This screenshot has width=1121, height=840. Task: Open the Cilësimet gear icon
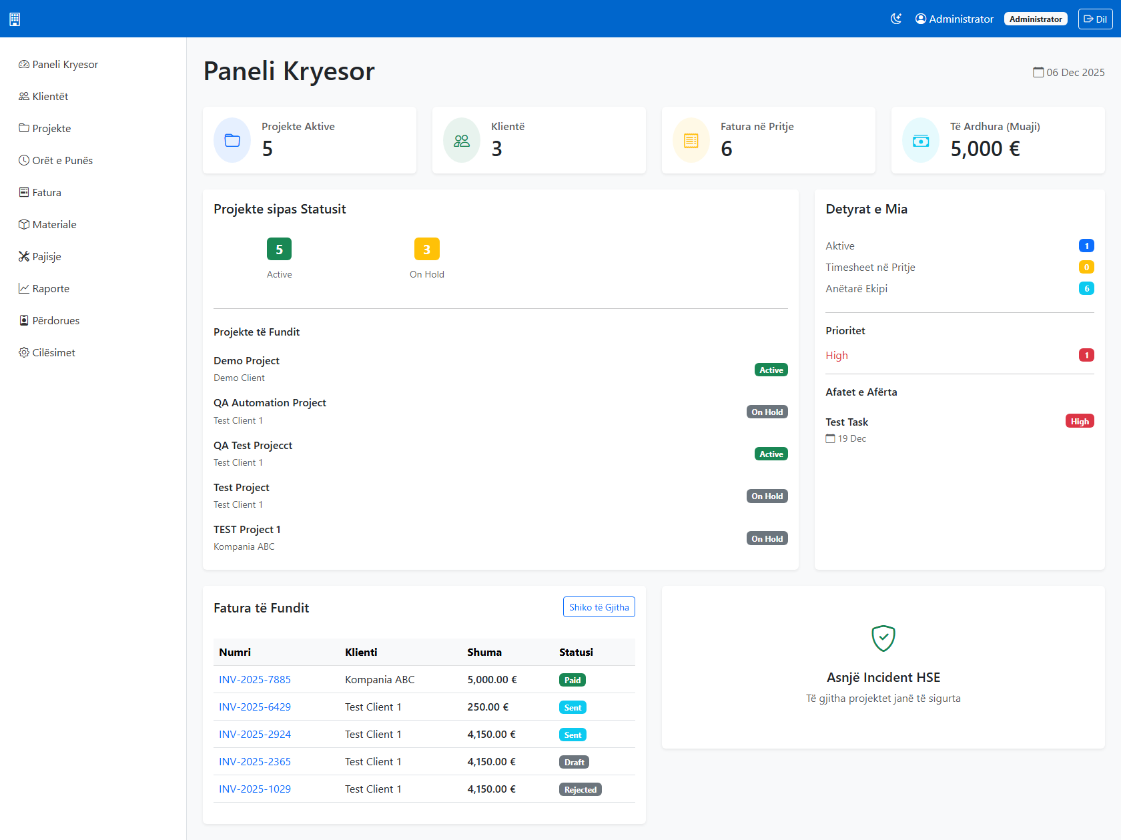click(x=24, y=352)
